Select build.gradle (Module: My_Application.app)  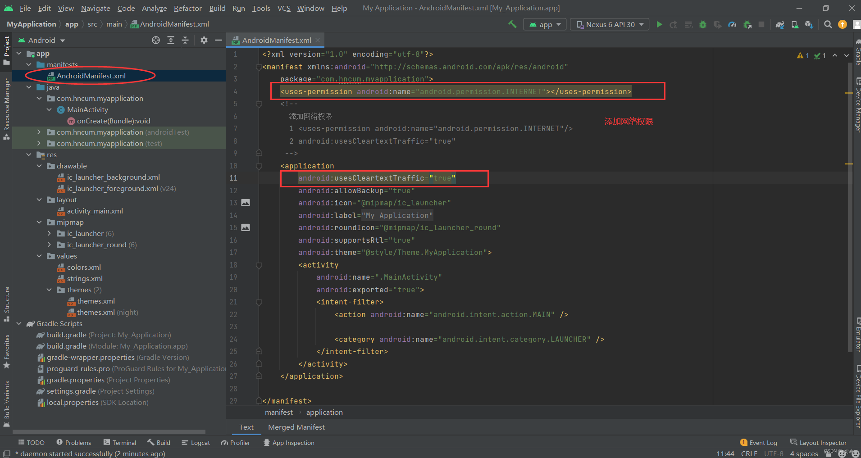point(112,346)
